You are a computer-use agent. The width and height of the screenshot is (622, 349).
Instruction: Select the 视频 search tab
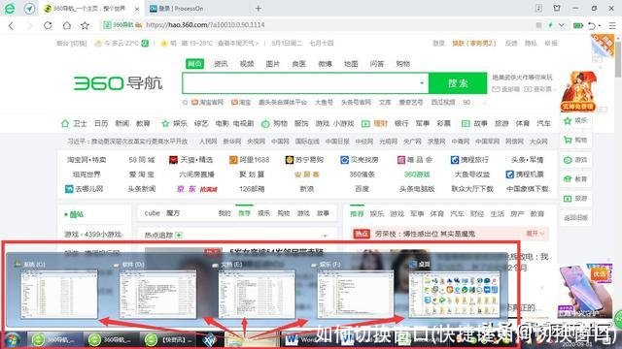247,64
